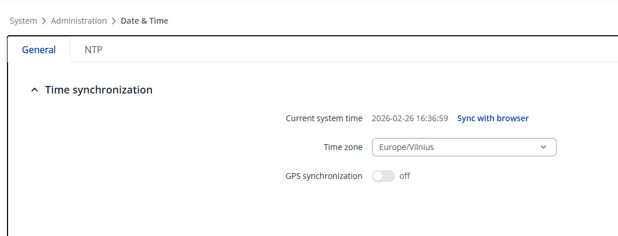Click the Sync with browser link
Viewport: 618px width, 236px height.
493,118
